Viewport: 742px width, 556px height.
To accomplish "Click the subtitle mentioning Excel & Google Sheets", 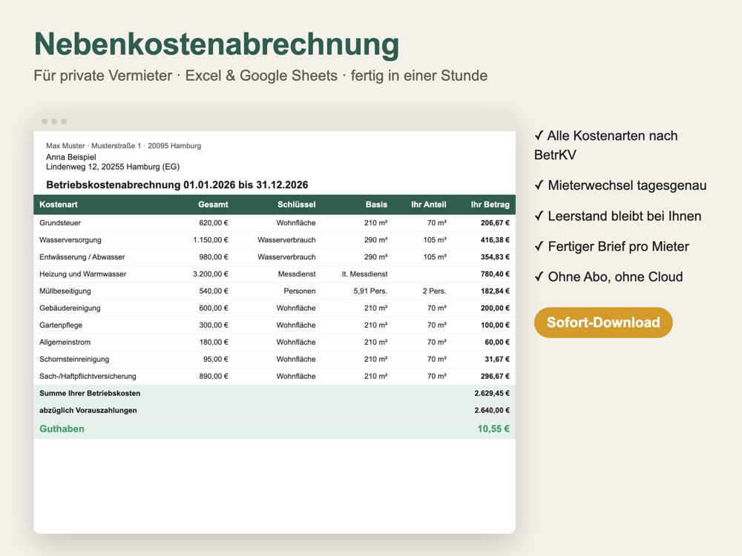I will (260, 76).
